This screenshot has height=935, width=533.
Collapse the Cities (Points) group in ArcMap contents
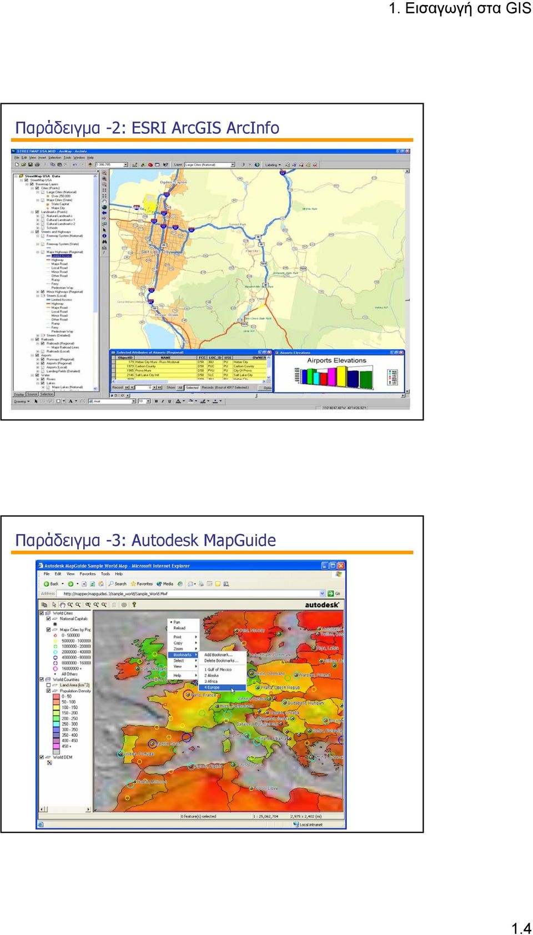click(x=32, y=188)
